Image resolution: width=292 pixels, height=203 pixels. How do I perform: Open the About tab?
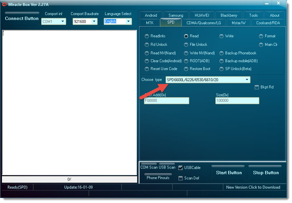275,15
